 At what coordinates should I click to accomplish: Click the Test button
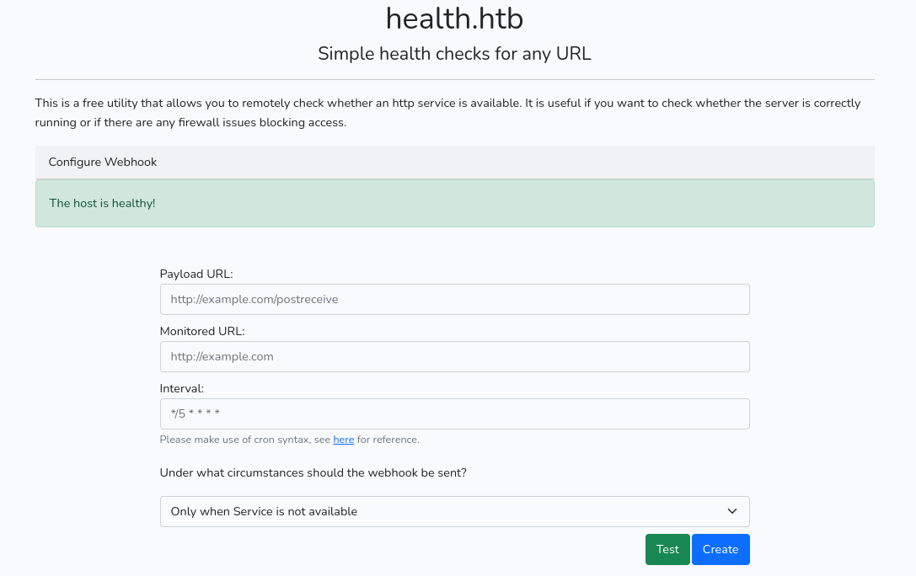click(667, 549)
